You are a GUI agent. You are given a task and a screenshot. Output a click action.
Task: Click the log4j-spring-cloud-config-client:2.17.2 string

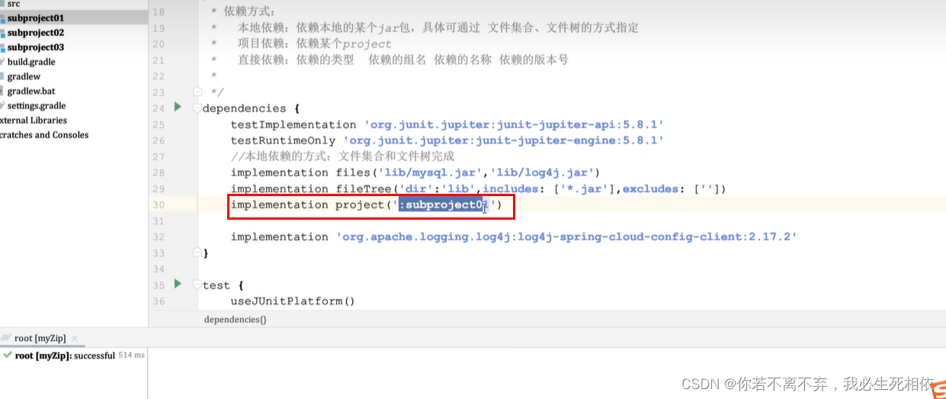(567, 237)
